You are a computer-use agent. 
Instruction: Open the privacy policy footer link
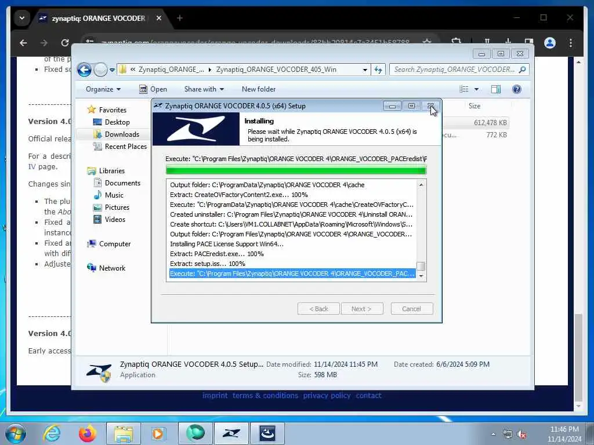(327, 395)
